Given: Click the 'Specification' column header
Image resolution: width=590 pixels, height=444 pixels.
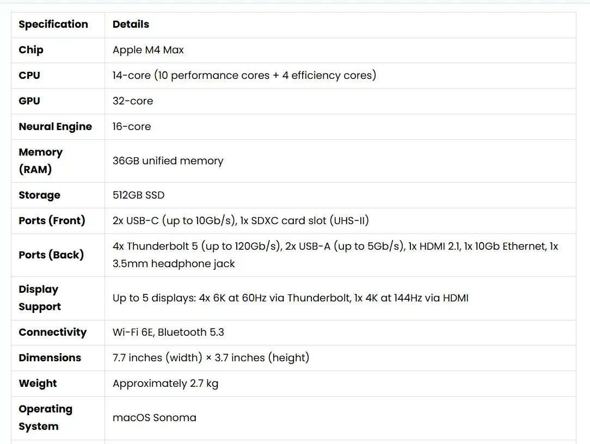Looking at the screenshot, I should point(53,24).
